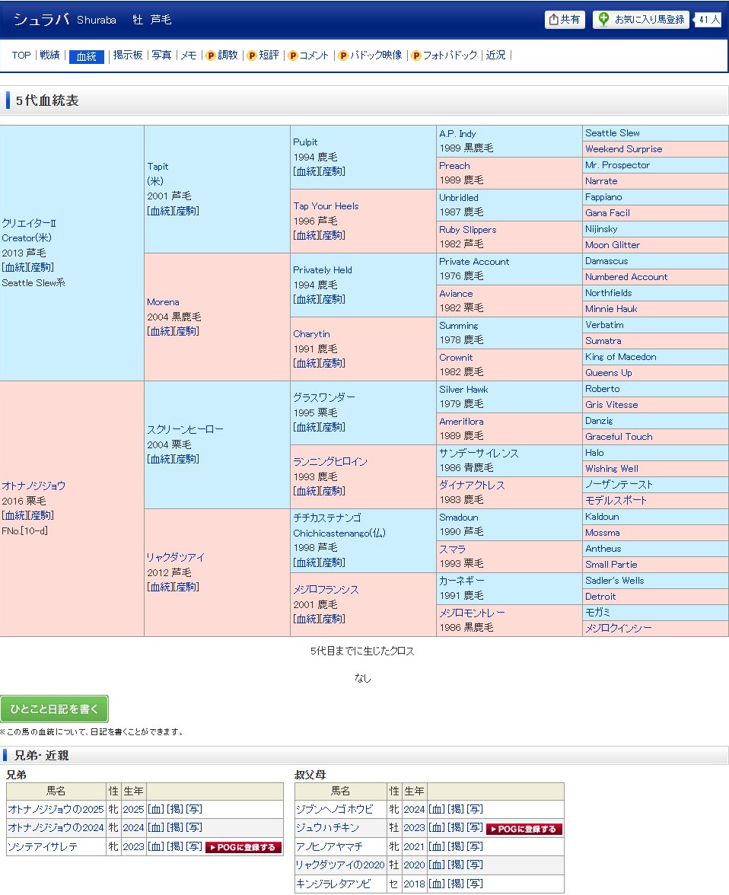Click Seattle Slew in fifth generation
The height and width of the screenshot is (895, 729).
[612, 133]
